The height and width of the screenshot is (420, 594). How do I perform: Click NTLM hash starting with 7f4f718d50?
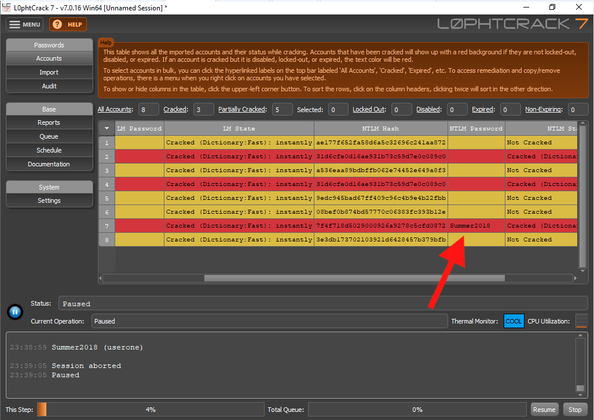[381, 226]
